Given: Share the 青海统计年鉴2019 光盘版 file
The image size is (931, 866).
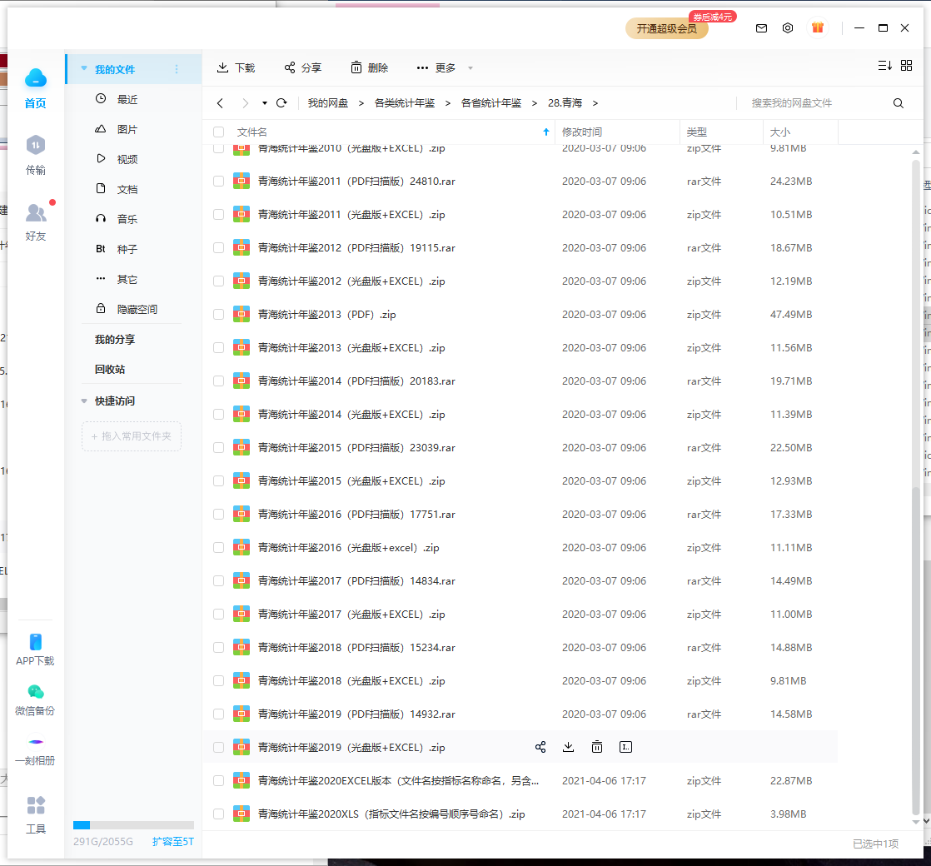Looking at the screenshot, I should pyautogui.click(x=540, y=747).
